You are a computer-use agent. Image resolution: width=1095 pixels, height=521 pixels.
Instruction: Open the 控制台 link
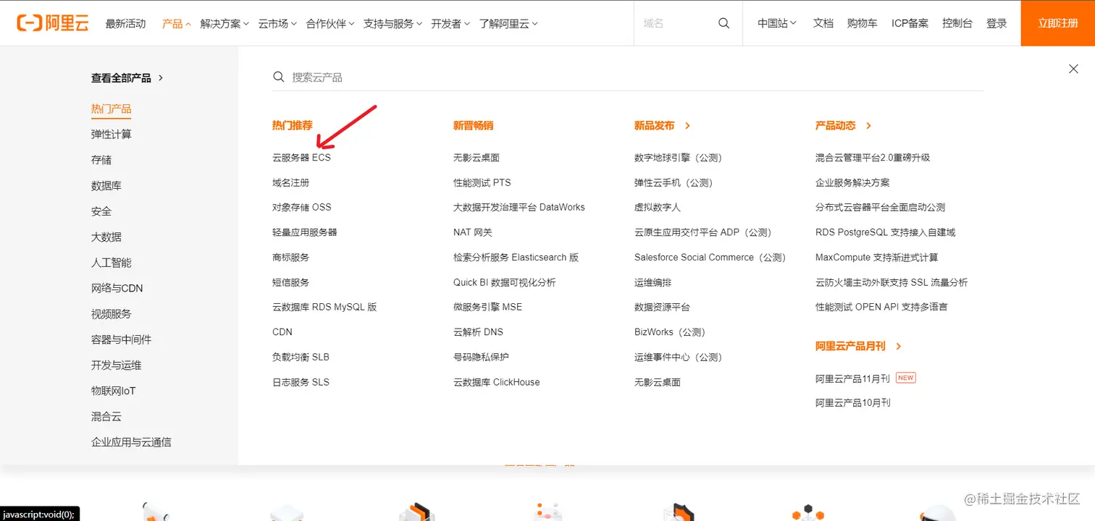[957, 23]
